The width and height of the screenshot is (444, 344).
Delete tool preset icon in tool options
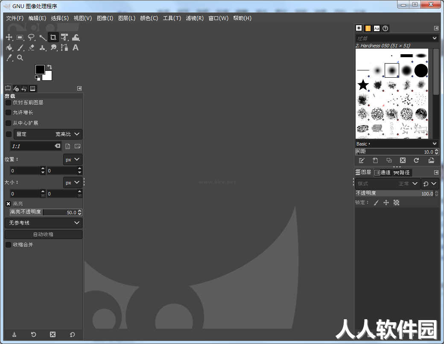(53, 335)
